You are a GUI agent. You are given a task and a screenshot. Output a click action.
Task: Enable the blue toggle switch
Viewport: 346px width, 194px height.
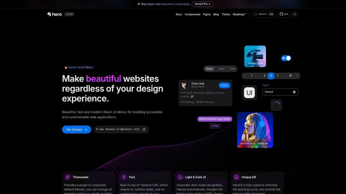286,58
